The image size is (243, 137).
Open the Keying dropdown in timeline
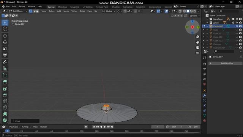click(26, 127)
